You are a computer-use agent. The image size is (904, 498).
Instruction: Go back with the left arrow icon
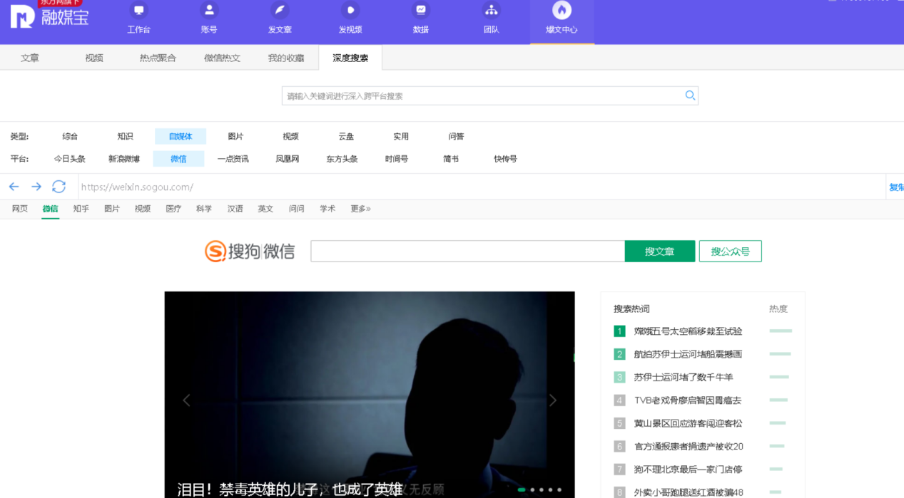pyautogui.click(x=14, y=187)
